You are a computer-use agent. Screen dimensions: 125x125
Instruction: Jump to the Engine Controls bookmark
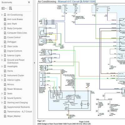click(15, 51)
